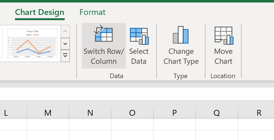The image size is (274, 140).
Task: Switch to the Format tab
Action: (x=92, y=12)
